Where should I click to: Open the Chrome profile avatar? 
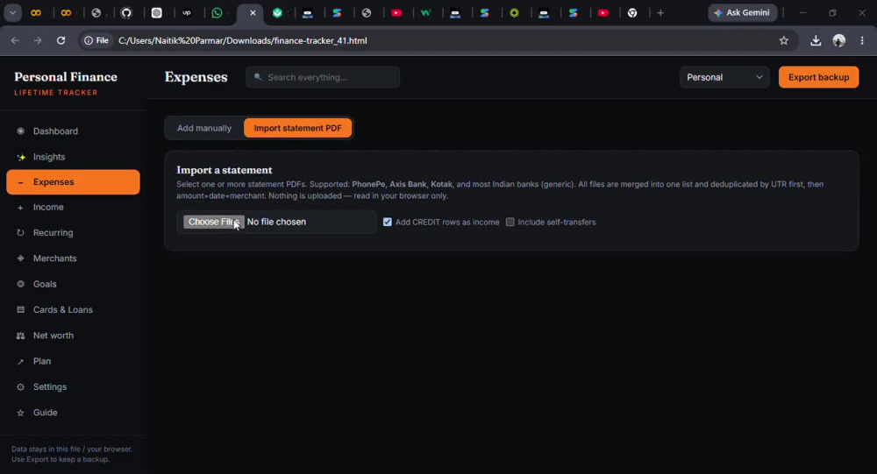839,40
